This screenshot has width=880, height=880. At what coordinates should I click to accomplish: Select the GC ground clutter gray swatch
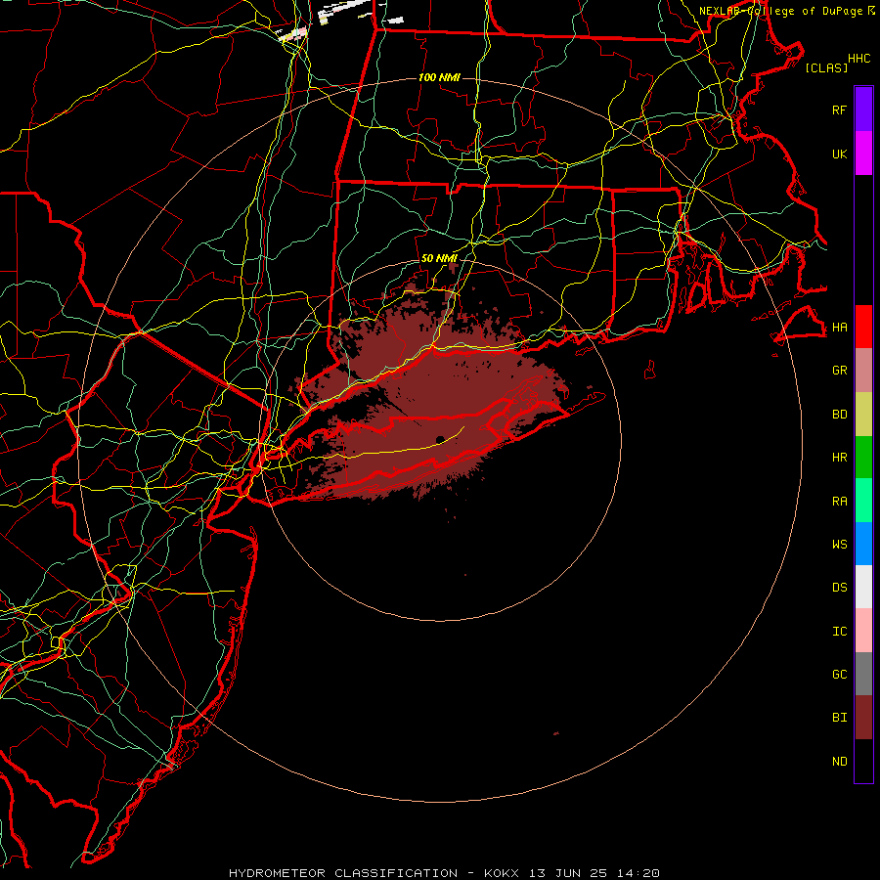(863, 674)
